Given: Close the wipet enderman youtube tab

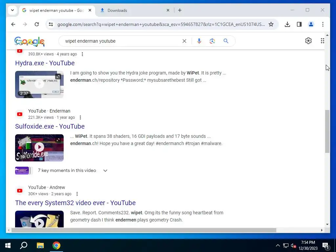Looking at the screenshot, I should [90, 10].
